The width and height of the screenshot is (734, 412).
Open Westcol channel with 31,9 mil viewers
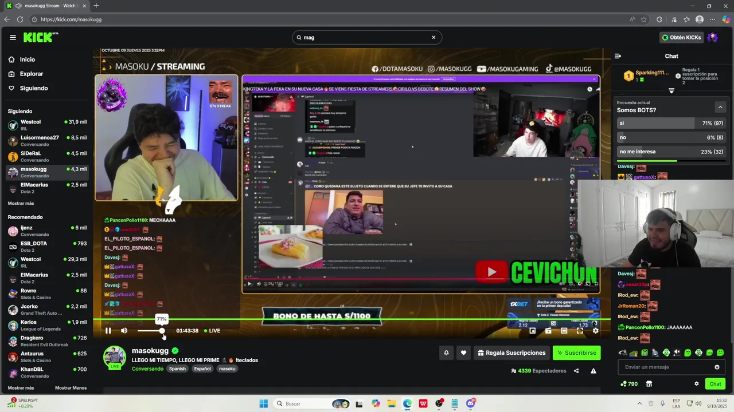(47, 125)
